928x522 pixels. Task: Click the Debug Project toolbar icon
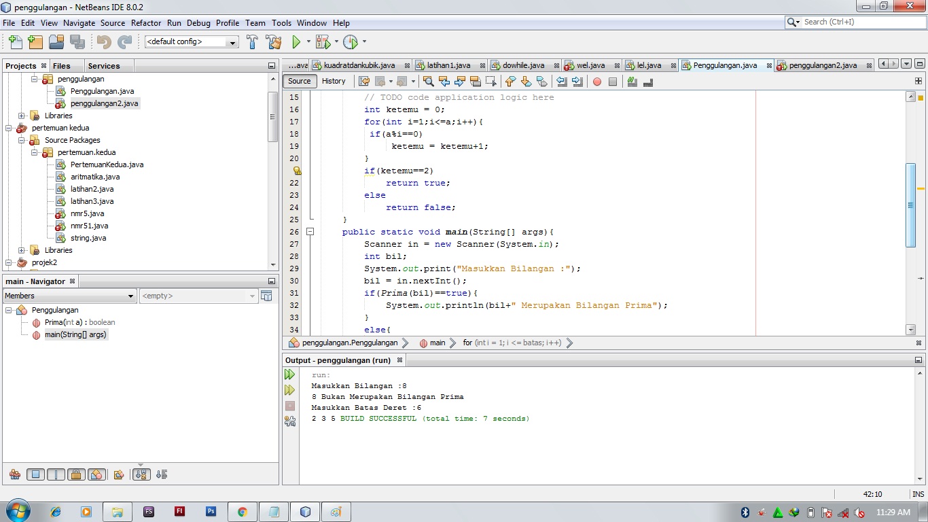(323, 41)
